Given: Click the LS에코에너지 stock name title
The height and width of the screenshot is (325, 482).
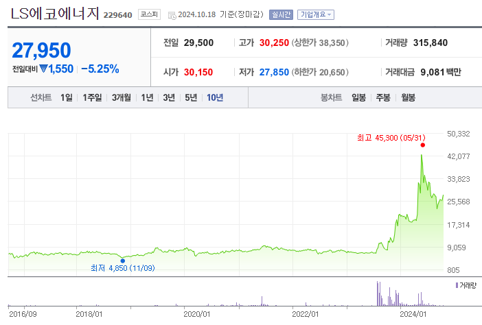Looking at the screenshot, I should pyautogui.click(x=55, y=14).
